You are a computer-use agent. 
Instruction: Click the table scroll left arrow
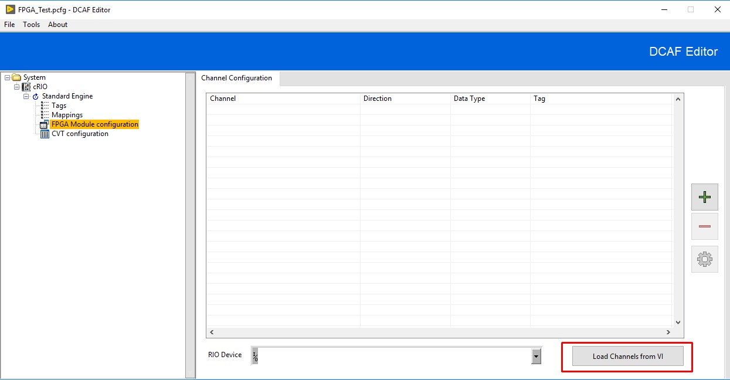coord(212,332)
